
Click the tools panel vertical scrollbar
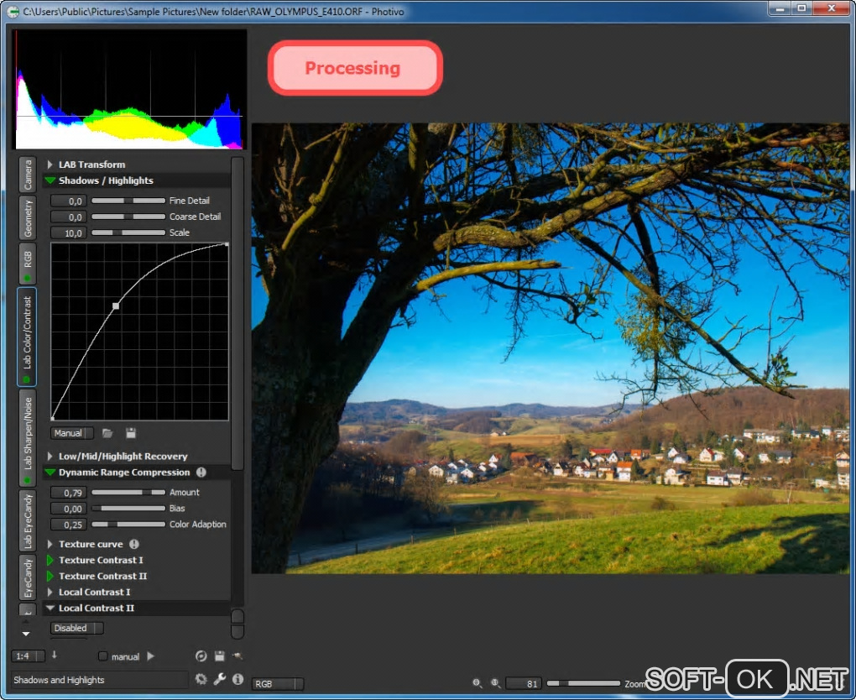[x=237, y=314]
